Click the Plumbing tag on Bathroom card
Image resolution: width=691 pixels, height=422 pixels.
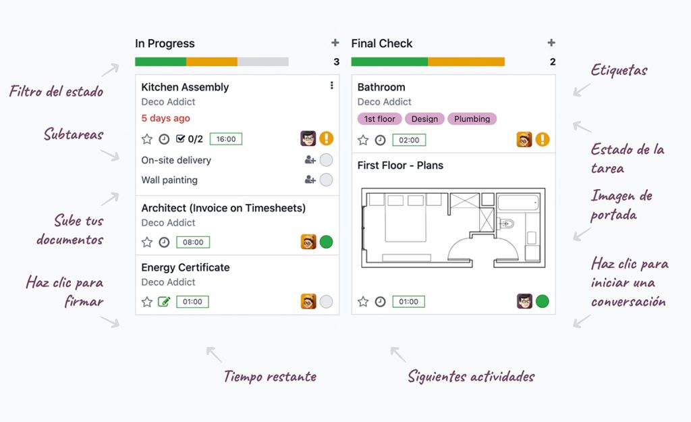click(472, 119)
